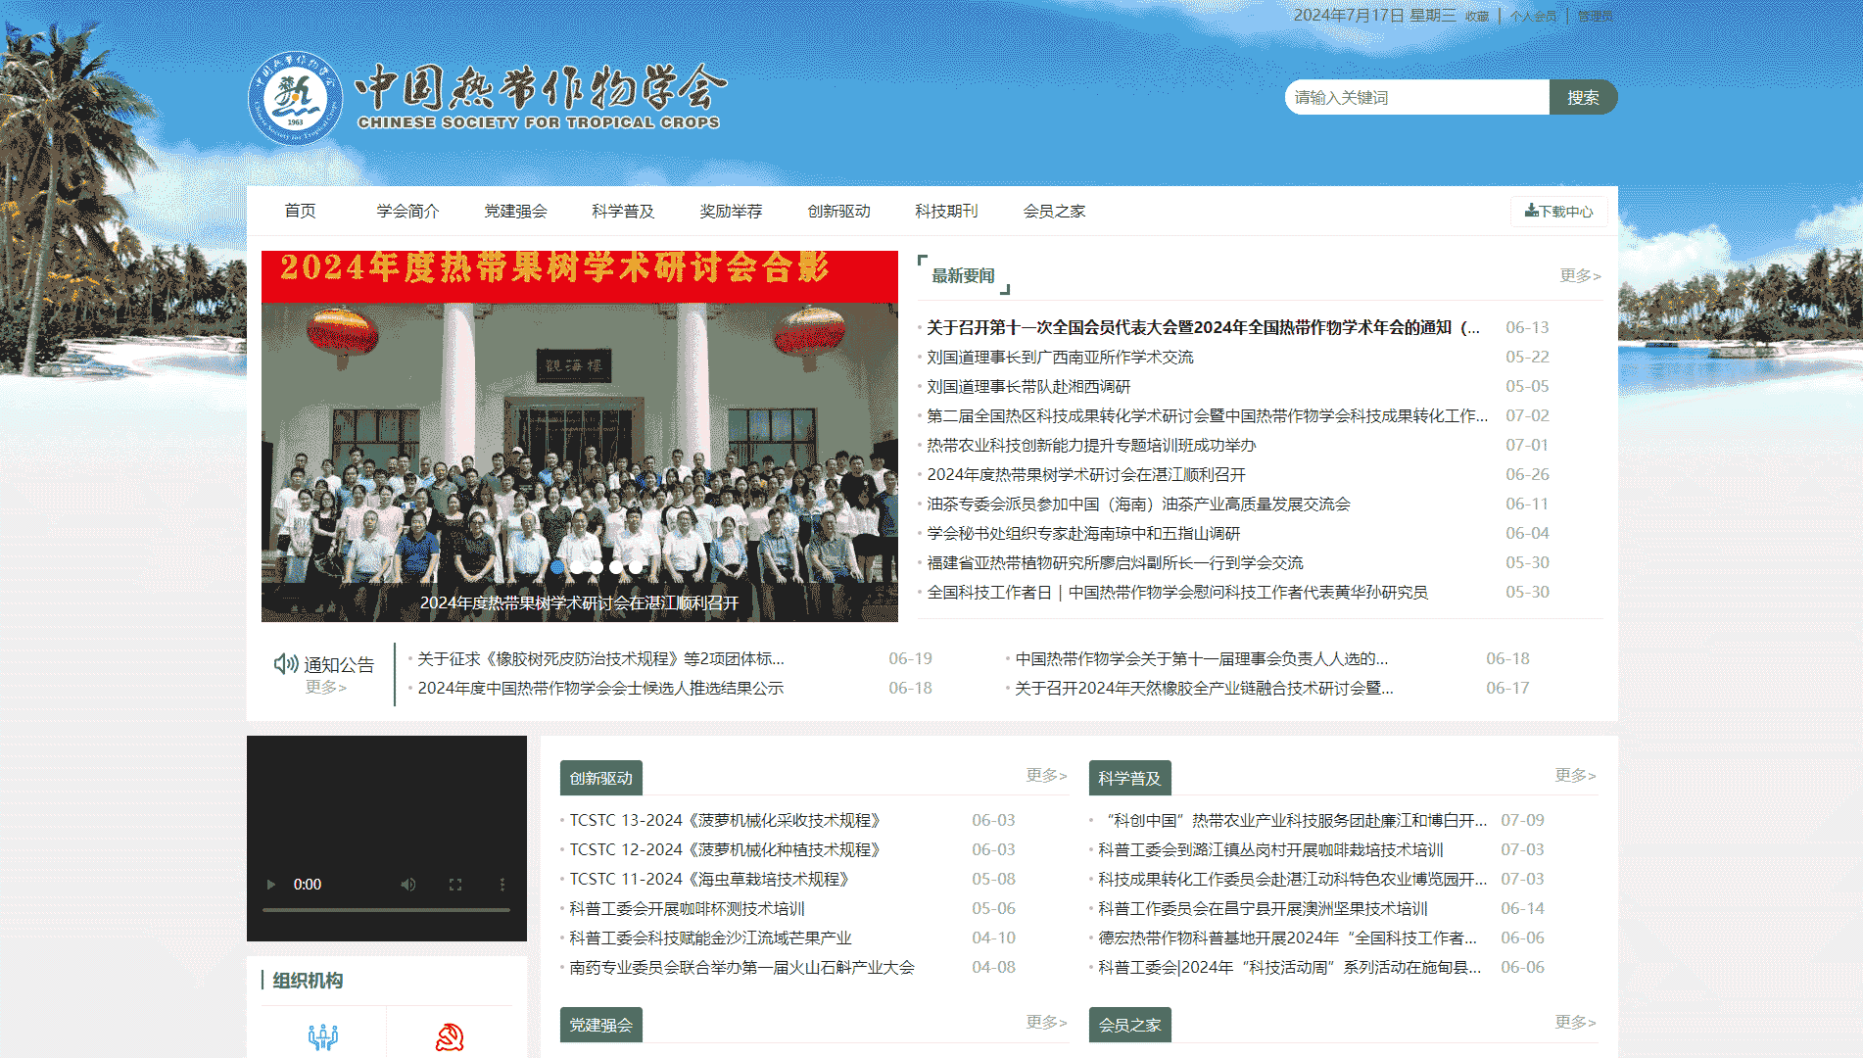Screen dimensions: 1863x1058
Task: Select the 科学普及 section tab
Action: tap(1130, 778)
